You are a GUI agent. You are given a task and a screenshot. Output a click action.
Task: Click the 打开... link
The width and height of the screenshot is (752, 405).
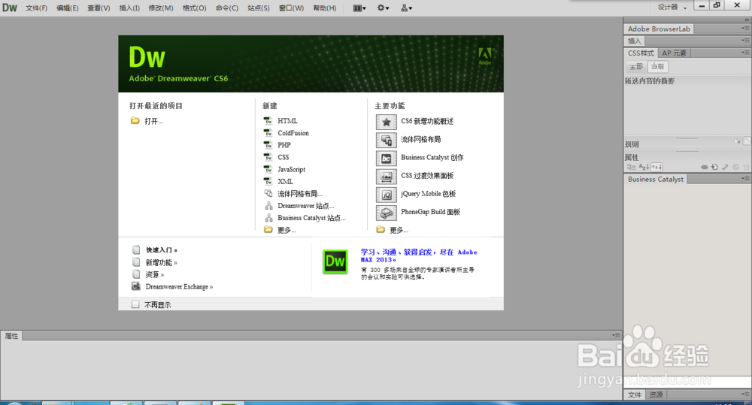pyautogui.click(x=153, y=121)
